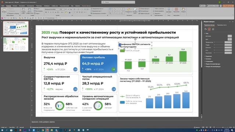The image size is (235, 132).
Task: Switch to the Конструктор ribbon tab
Action: pyautogui.click(x=30, y=6)
